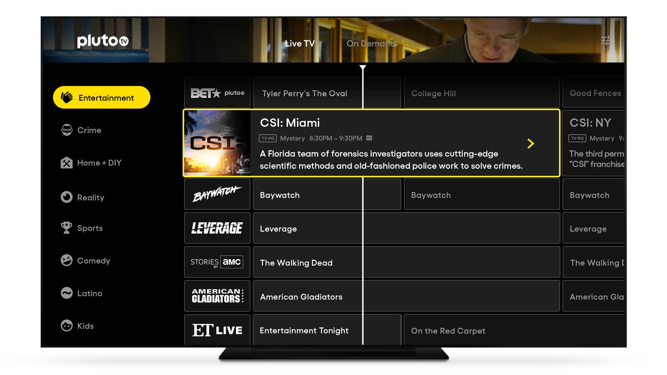Switch to On Demand tab

tap(371, 43)
